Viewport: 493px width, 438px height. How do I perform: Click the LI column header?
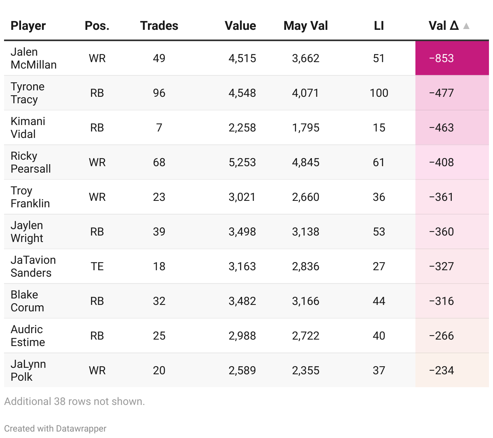point(379,26)
